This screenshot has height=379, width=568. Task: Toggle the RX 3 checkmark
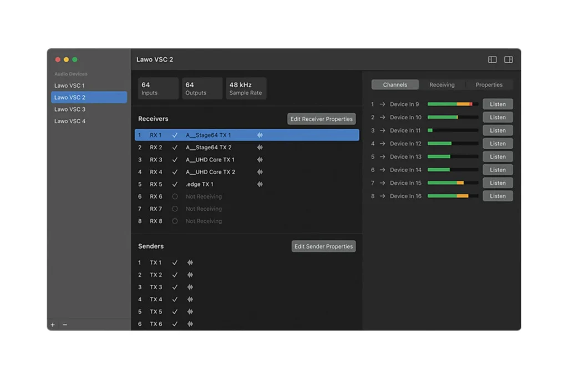(x=175, y=160)
